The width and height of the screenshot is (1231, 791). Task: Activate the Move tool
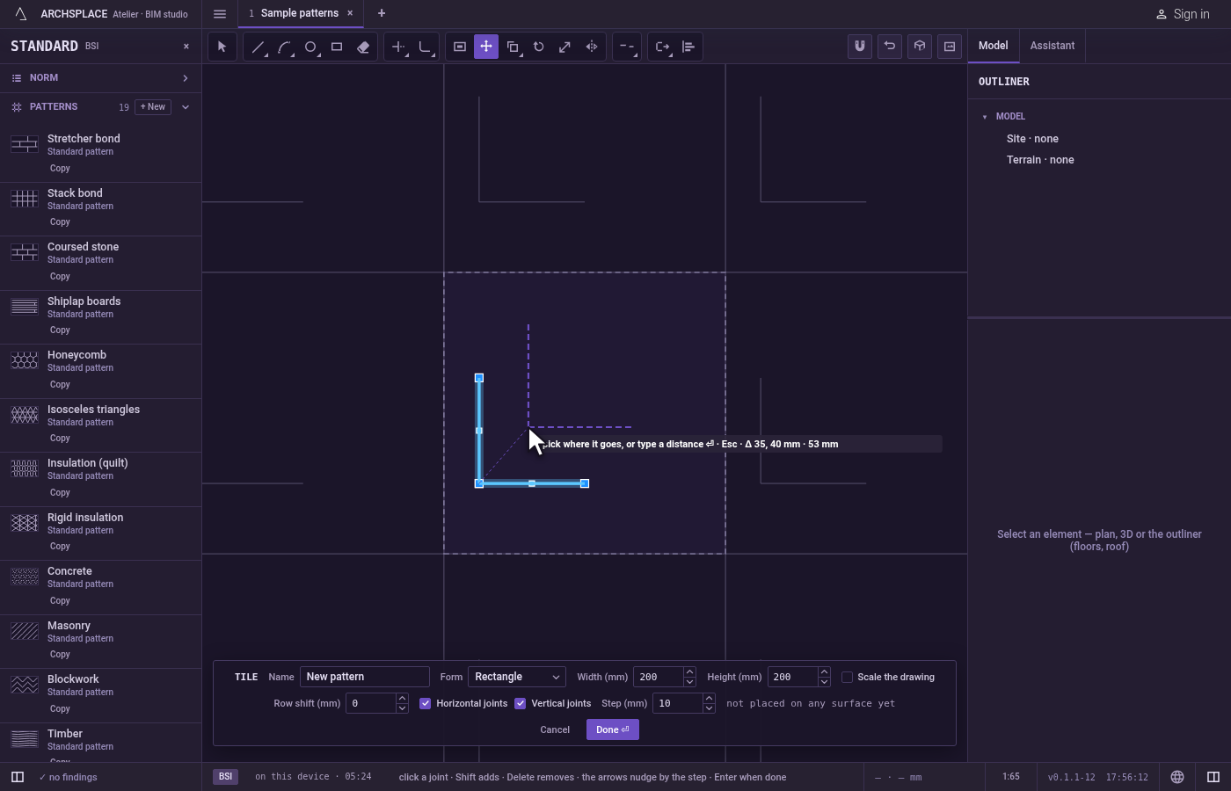click(486, 47)
